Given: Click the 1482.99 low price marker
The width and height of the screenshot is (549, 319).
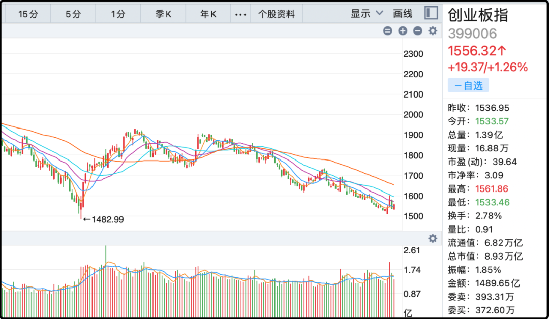Looking at the screenshot, I should [x=103, y=220].
